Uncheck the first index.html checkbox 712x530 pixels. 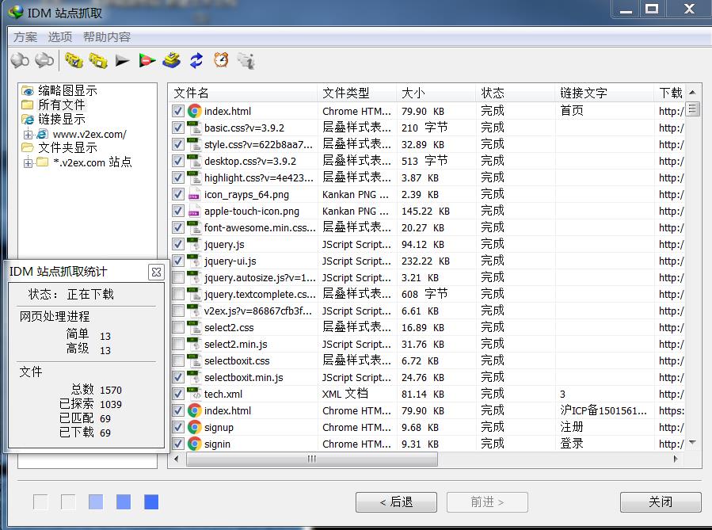178,111
